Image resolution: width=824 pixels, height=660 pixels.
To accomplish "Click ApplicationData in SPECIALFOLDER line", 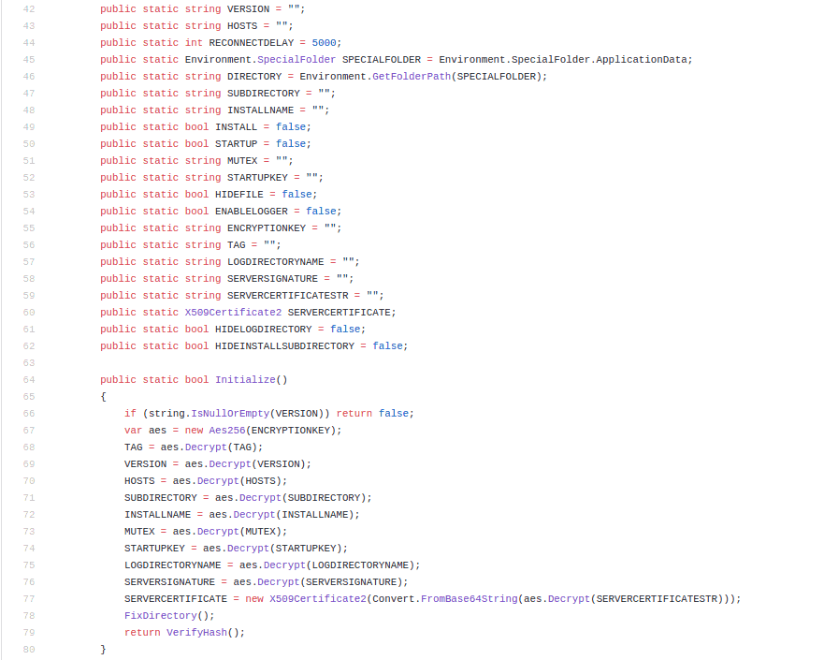I will tap(641, 59).
